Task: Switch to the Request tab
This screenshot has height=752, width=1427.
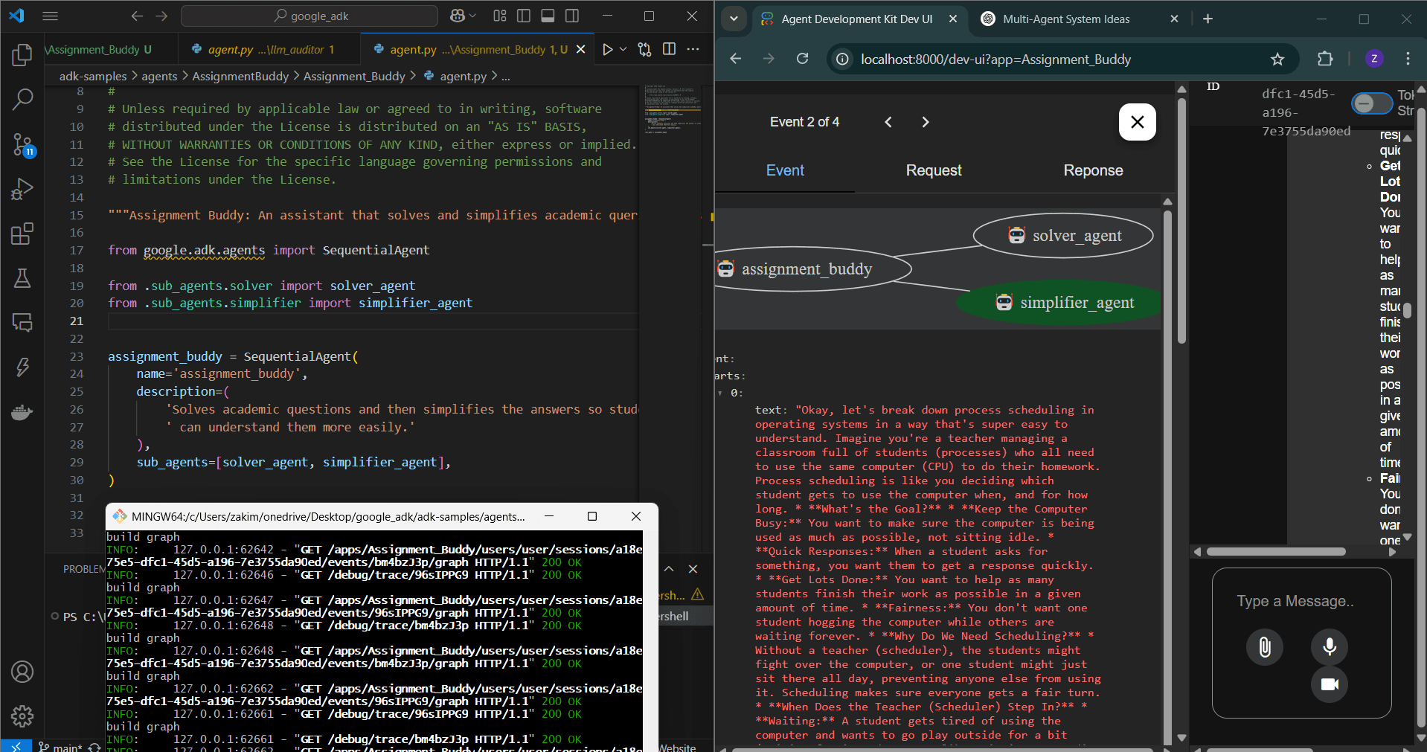Action: tap(934, 170)
